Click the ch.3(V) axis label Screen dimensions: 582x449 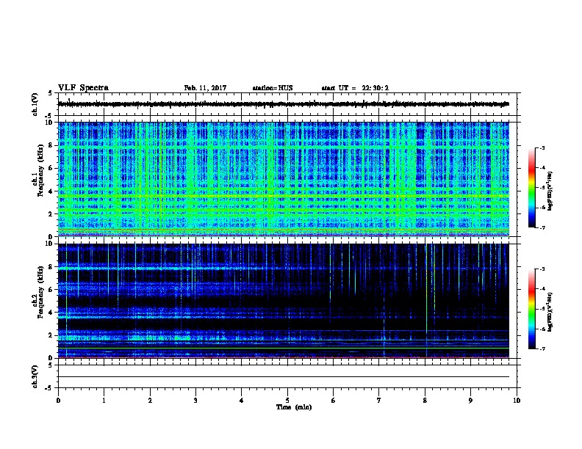(x=35, y=376)
